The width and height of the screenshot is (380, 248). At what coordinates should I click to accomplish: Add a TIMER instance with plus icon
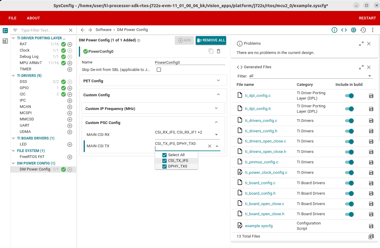point(70,69)
